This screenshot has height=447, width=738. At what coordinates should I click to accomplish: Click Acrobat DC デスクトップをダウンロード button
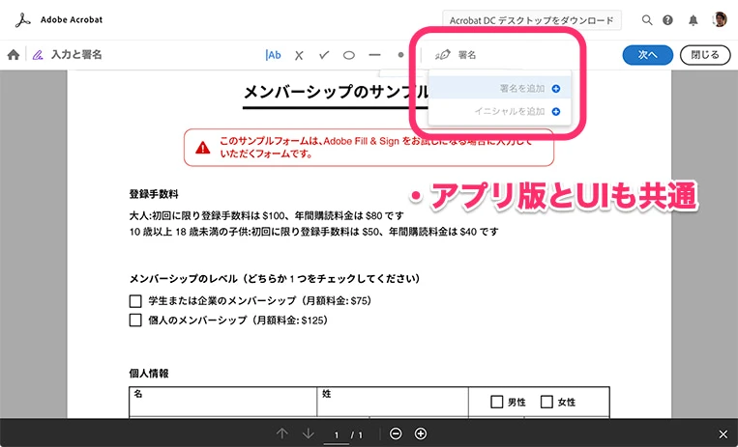click(x=532, y=20)
